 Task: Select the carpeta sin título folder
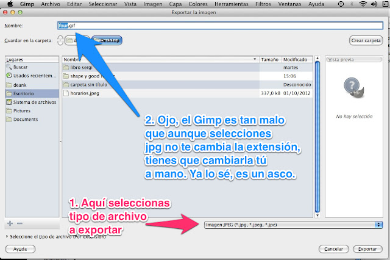pyautogui.click(x=187, y=85)
